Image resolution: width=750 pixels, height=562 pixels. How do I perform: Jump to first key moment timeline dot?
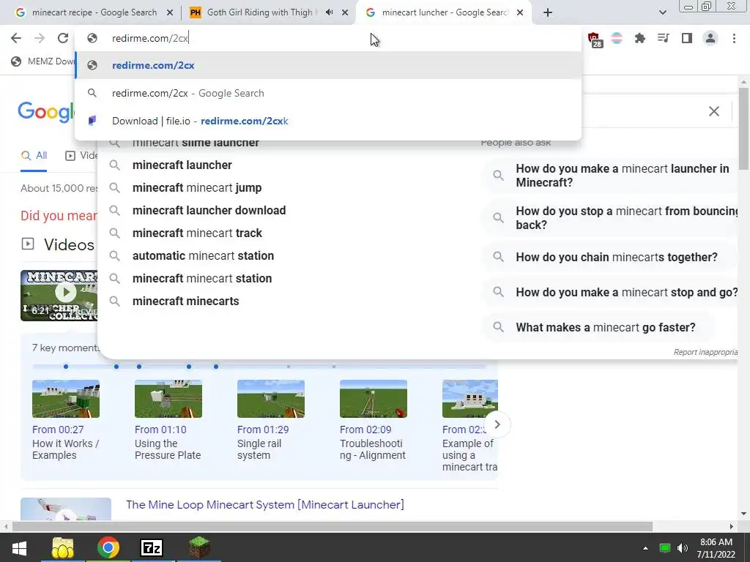pyautogui.click(x=66, y=367)
